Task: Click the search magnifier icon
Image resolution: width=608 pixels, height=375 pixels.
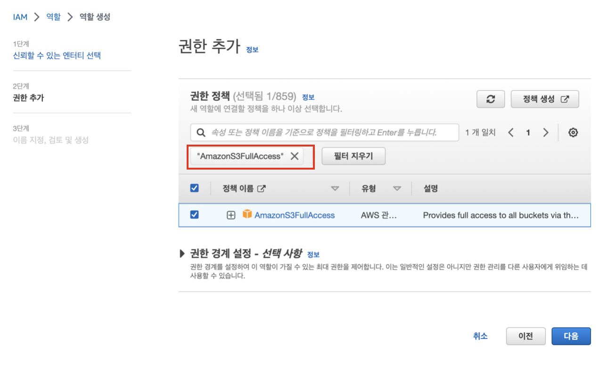Action: click(x=200, y=133)
